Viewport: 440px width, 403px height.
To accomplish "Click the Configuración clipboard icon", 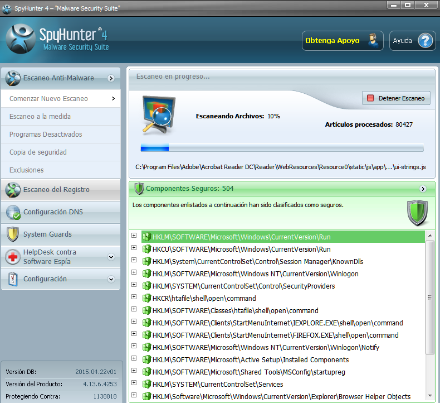I will (x=13, y=279).
